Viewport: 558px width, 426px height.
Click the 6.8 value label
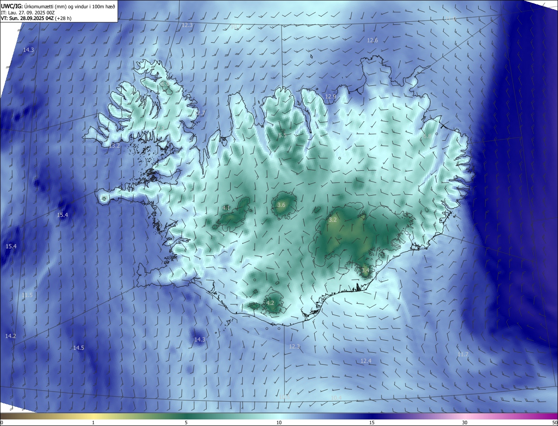click(428, 136)
